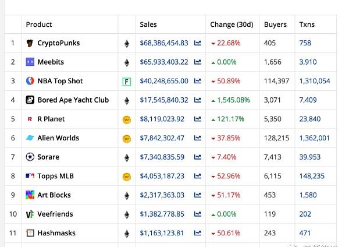Click sales value $17,545,840.32
The height and width of the screenshot is (247, 349).
164,100
